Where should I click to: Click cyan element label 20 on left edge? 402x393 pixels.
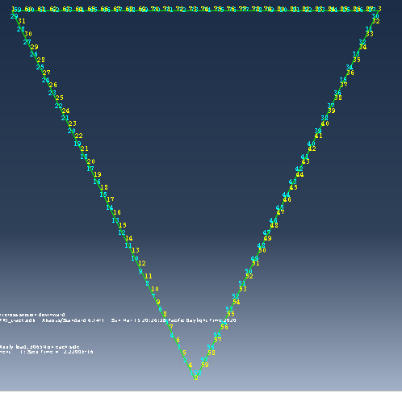pyautogui.click(x=72, y=131)
